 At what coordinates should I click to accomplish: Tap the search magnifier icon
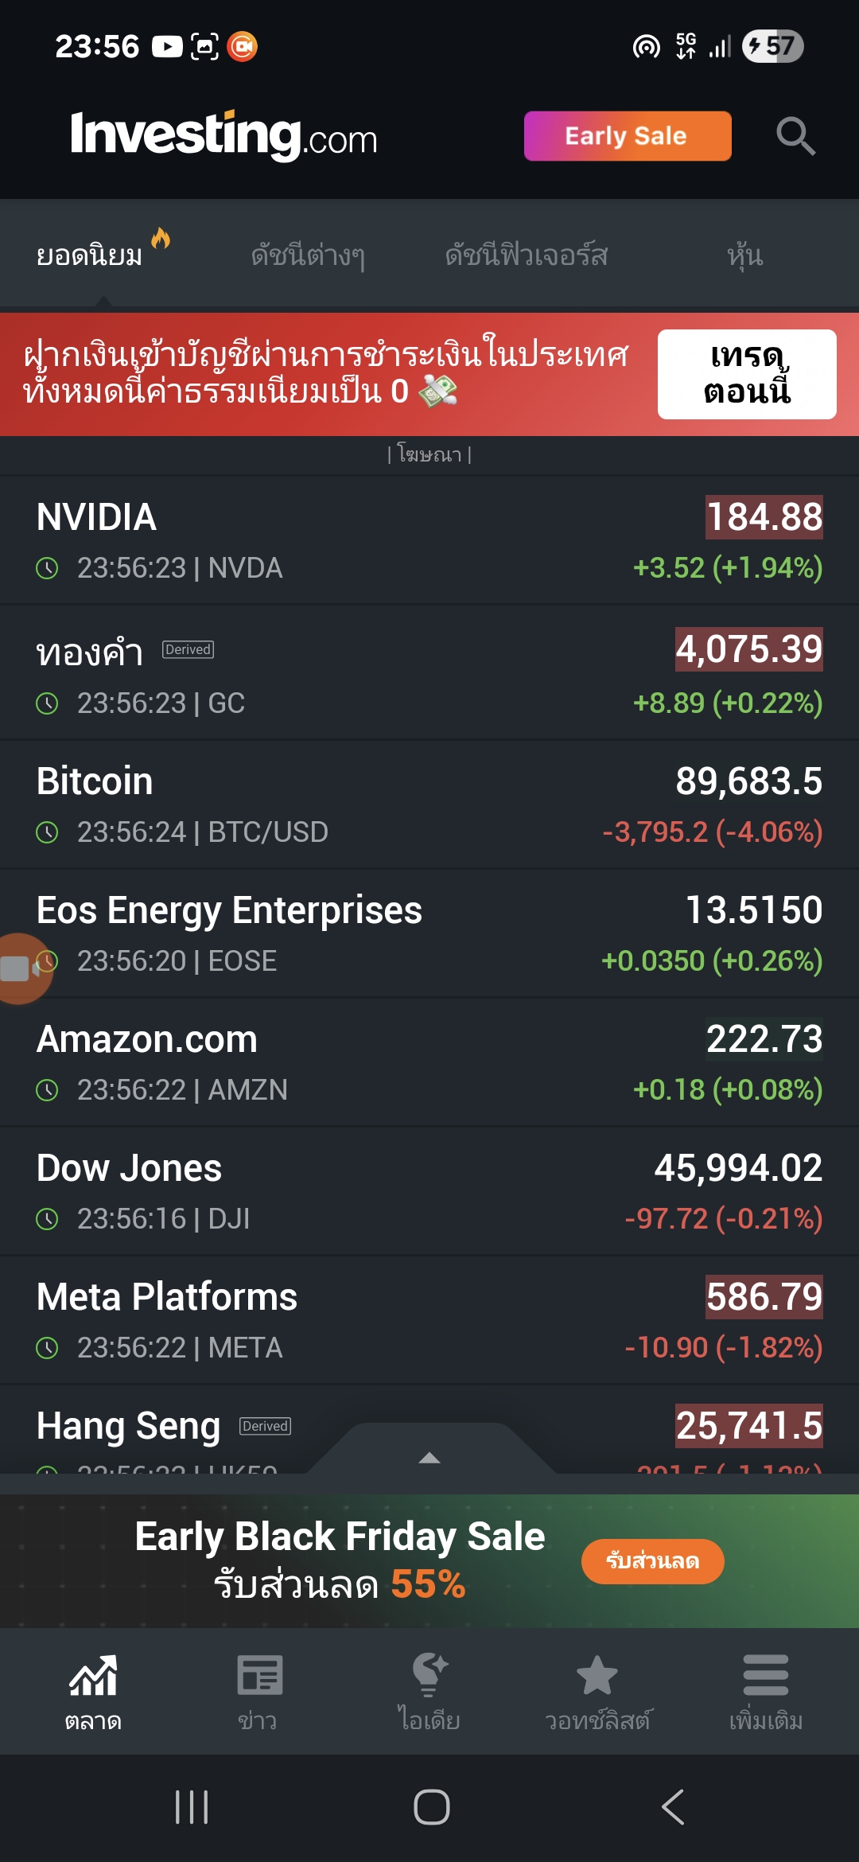click(795, 136)
